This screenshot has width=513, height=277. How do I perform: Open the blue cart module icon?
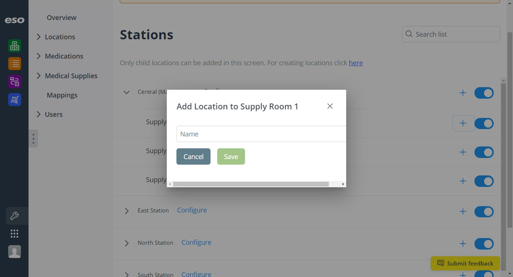coord(14,99)
